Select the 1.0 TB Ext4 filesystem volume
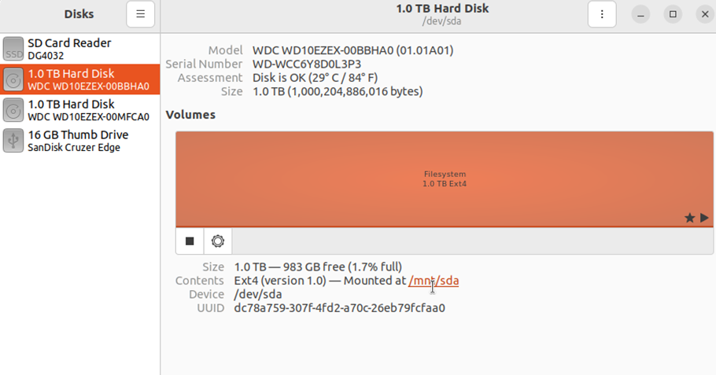The width and height of the screenshot is (716, 375). click(x=445, y=178)
